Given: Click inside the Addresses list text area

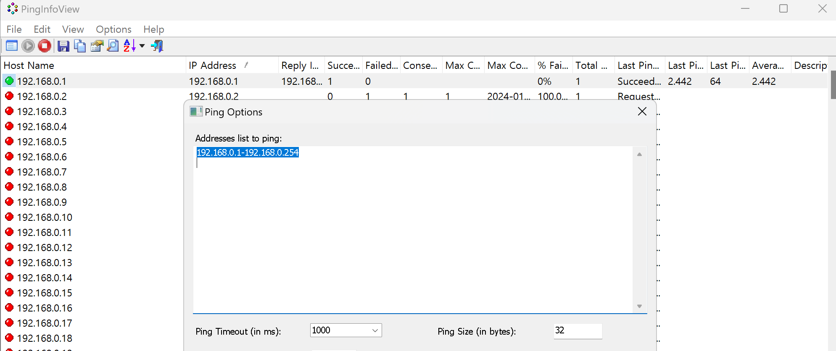Looking at the screenshot, I should pos(413,230).
